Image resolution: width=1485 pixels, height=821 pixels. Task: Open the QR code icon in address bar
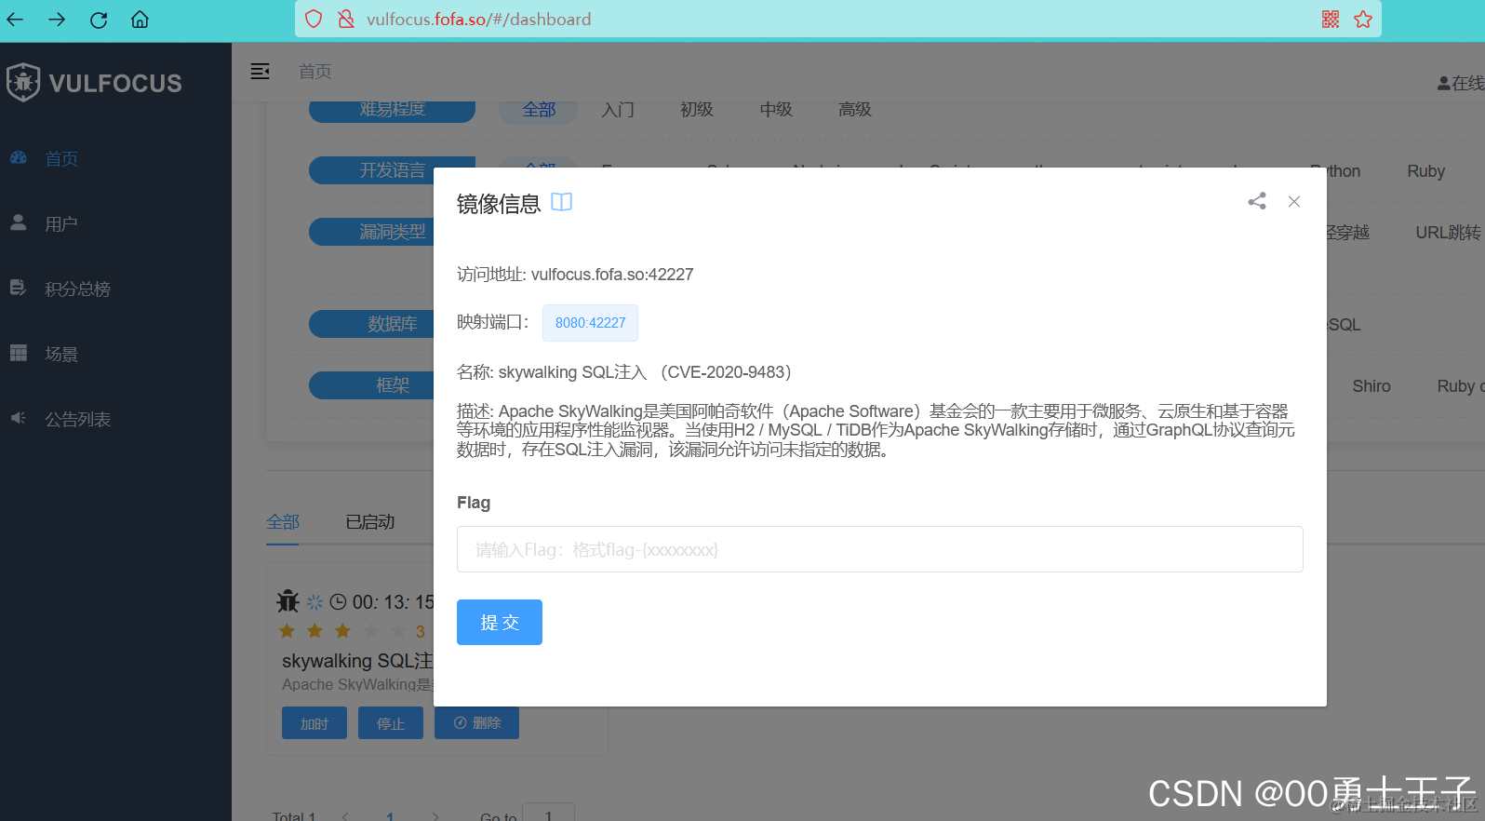(1331, 19)
